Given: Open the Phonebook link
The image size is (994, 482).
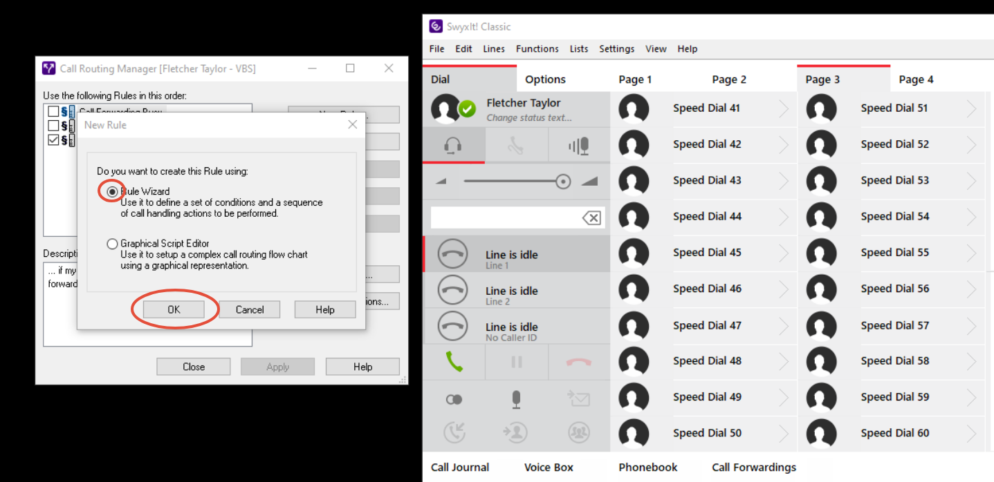Looking at the screenshot, I should point(648,467).
